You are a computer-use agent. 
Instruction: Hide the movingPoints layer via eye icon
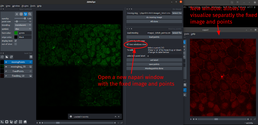tap(6, 62)
